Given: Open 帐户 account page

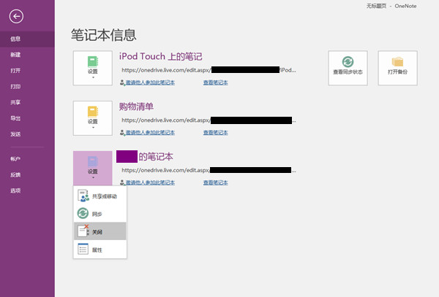Looking at the screenshot, I should [x=27, y=159].
